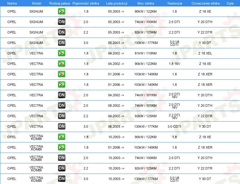The image size is (240, 184).
Task: Select 10.2003 -> in VECTRA KOMBI Z 18 XE row
Action: click(116, 137)
